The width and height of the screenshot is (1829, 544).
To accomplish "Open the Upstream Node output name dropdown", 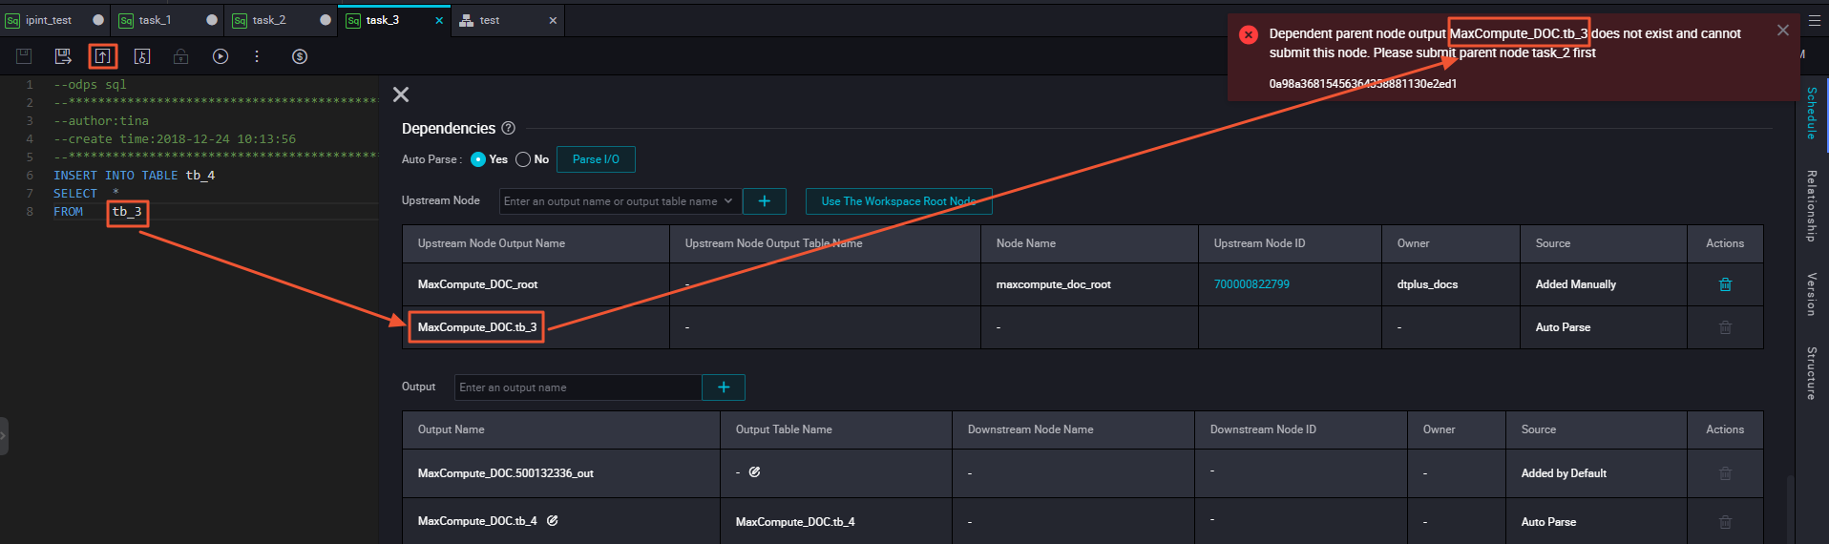I will (x=619, y=201).
